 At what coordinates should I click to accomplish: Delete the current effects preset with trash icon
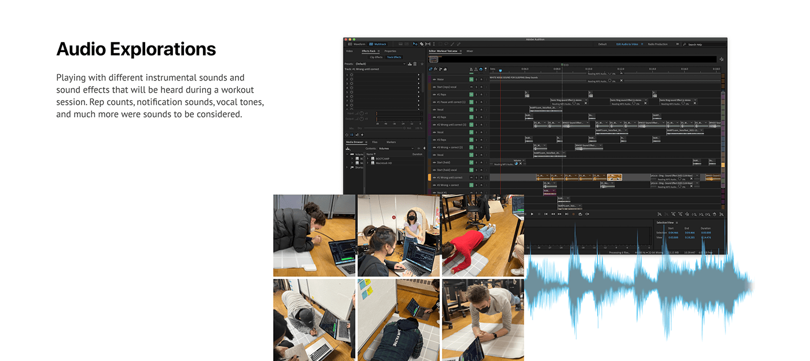[415, 64]
